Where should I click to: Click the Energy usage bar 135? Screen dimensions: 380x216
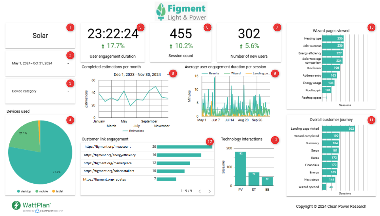tap(328, 83)
